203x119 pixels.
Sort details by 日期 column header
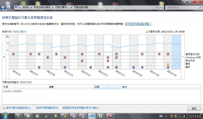tap(107, 87)
